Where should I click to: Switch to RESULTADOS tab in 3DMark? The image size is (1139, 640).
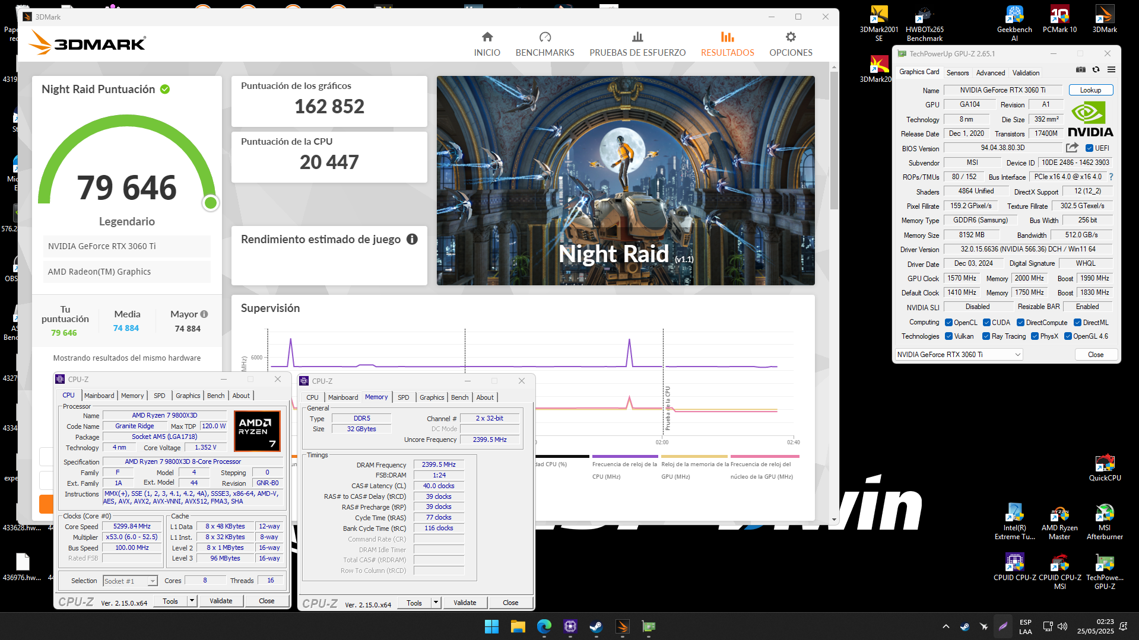(727, 44)
